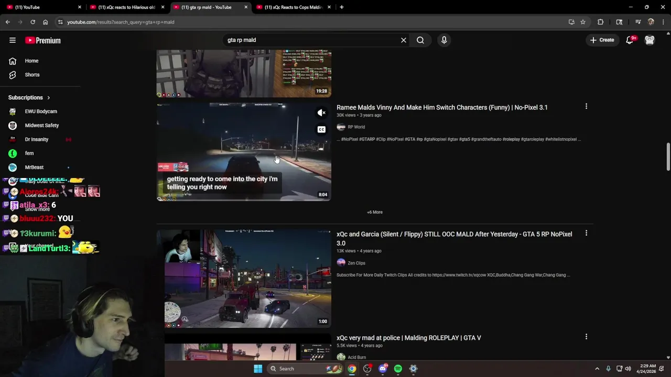Reload the page
This screenshot has width=671, height=377.
click(33, 22)
